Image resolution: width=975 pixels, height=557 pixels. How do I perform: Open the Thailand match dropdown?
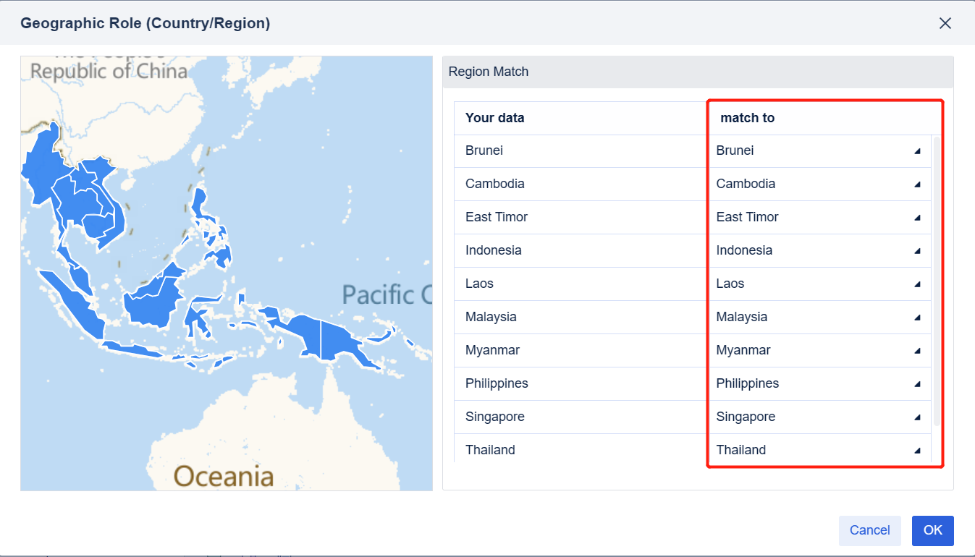tap(917, 450)
